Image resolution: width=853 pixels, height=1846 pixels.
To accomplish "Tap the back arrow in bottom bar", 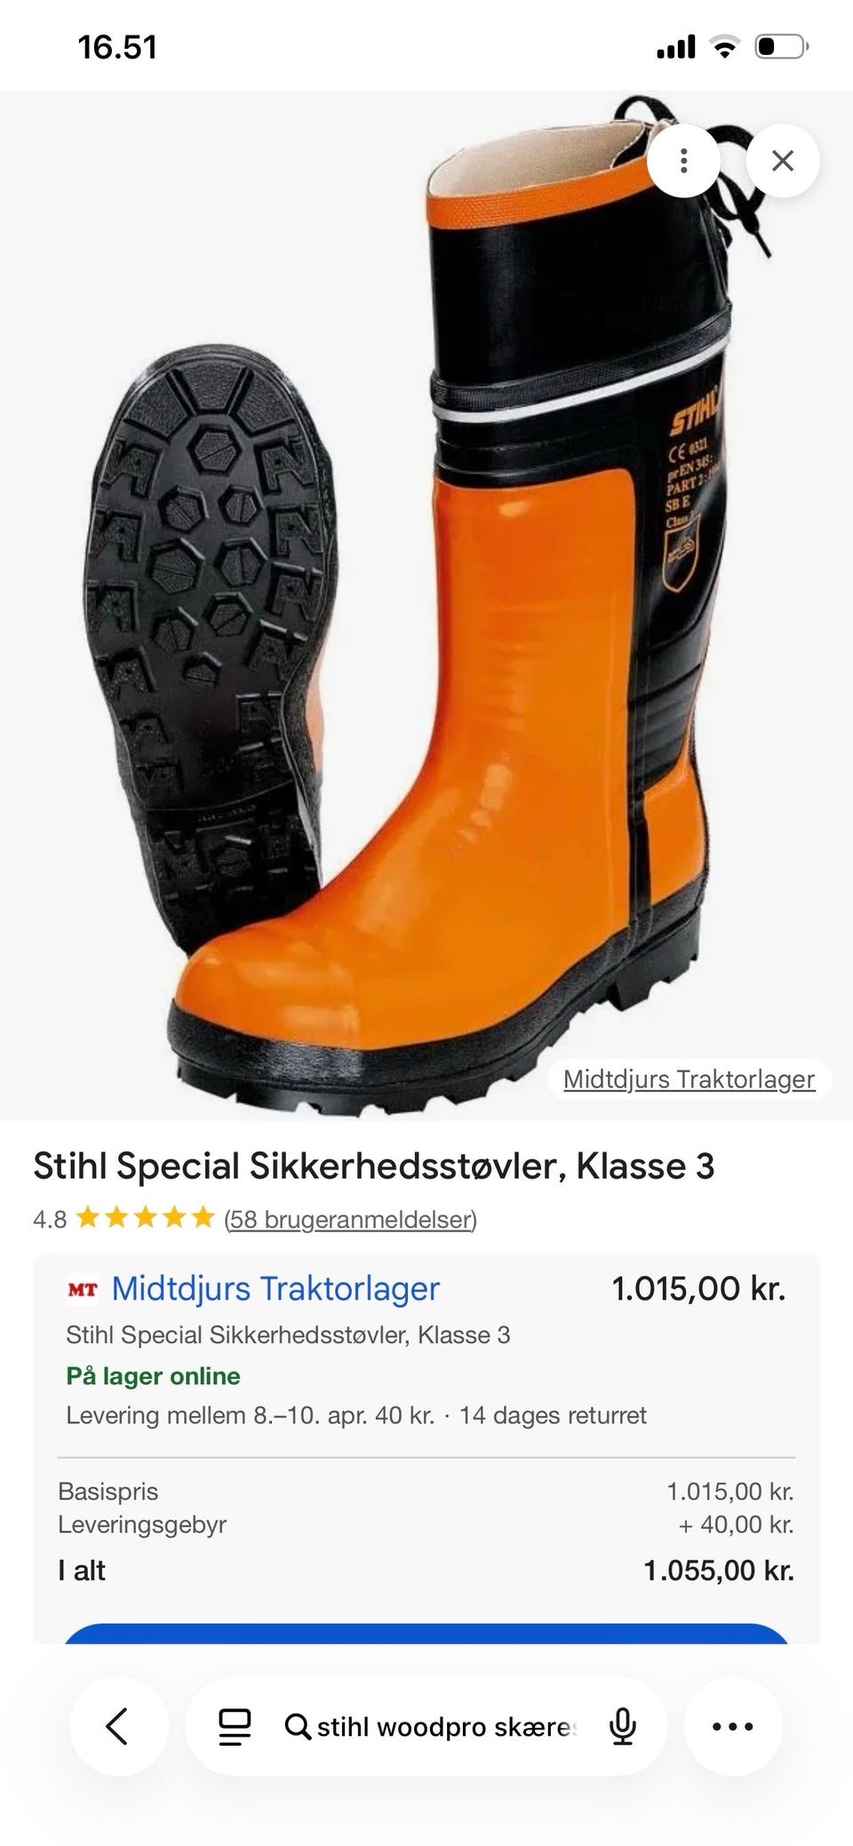I will [x=118, y=1727].
